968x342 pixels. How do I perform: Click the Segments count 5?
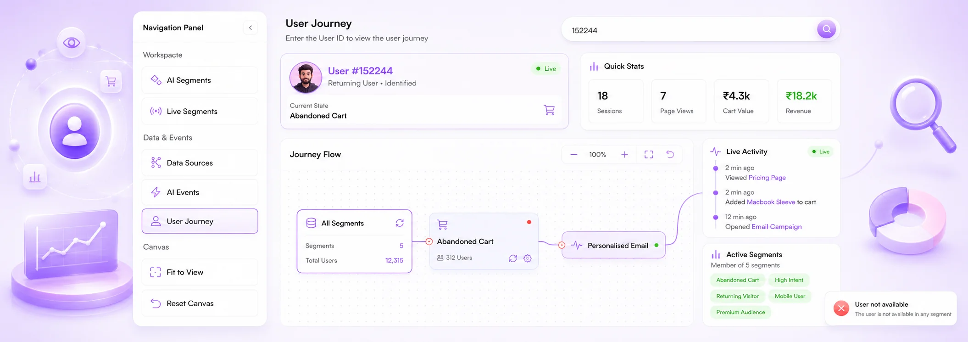[401, 246]
